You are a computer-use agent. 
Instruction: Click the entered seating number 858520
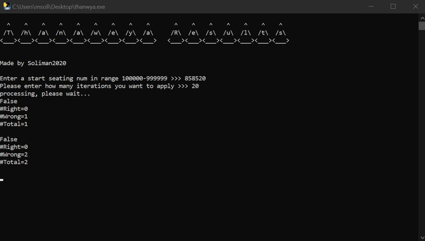[x=195, y=78]
